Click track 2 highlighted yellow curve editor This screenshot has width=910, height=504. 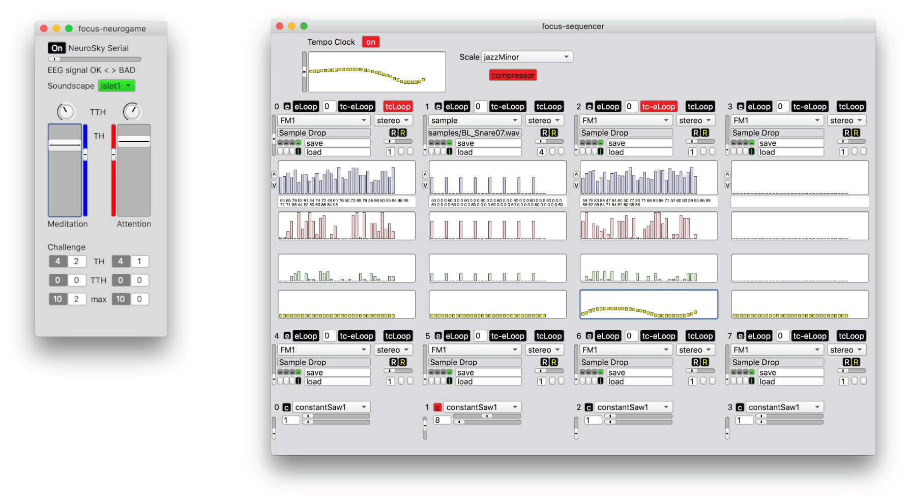649,304
